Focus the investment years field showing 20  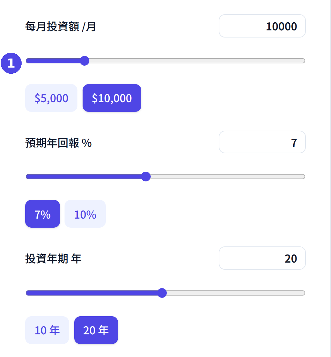tap(262, 258)
